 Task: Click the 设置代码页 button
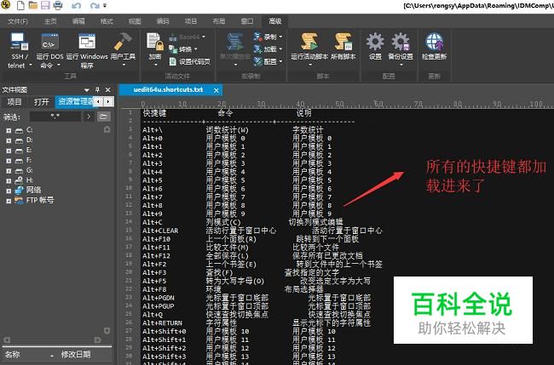(190, 61)
